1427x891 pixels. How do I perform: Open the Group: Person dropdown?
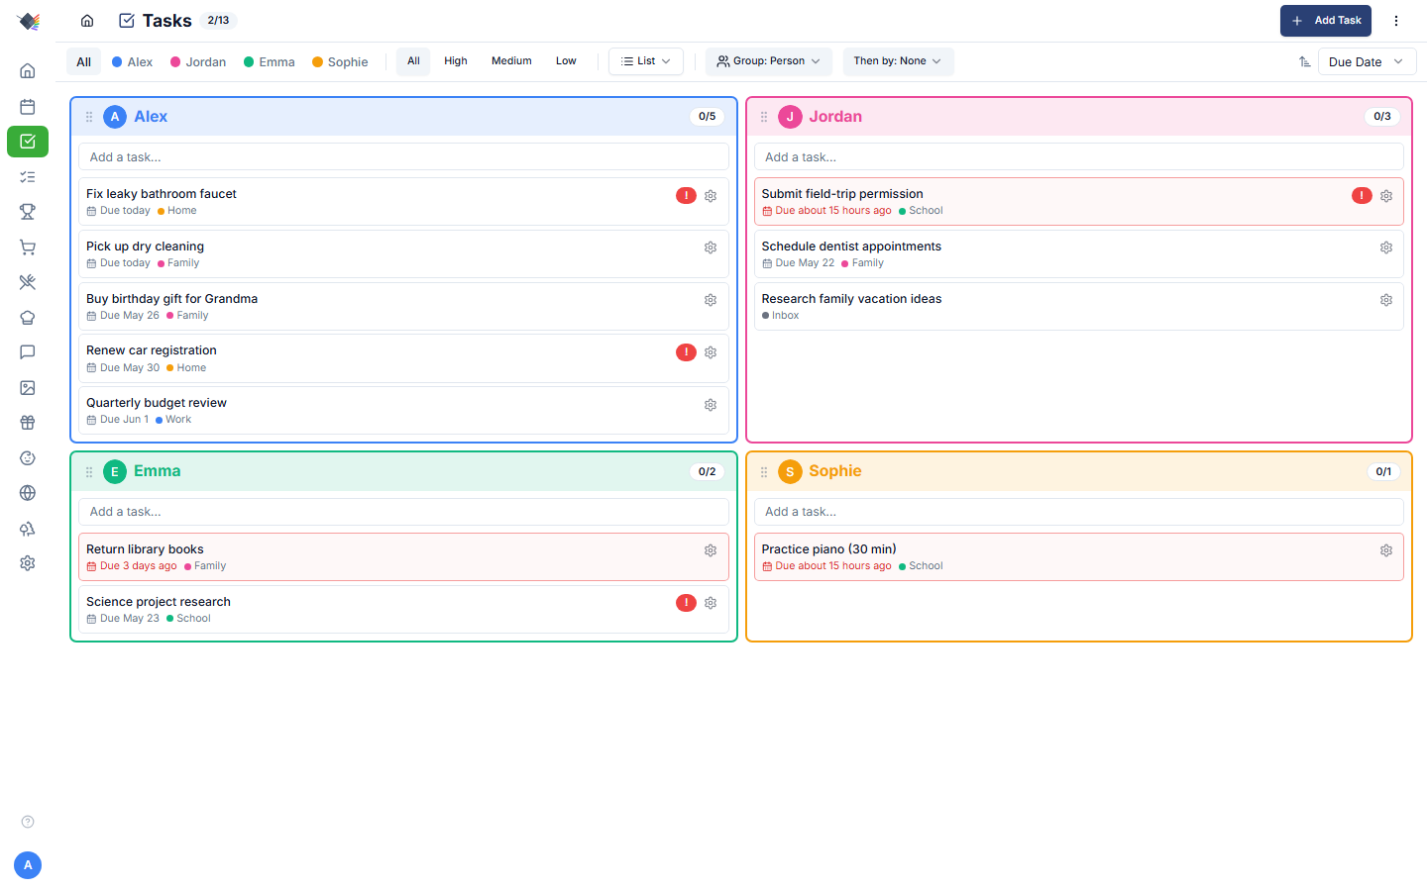(769, 61)
